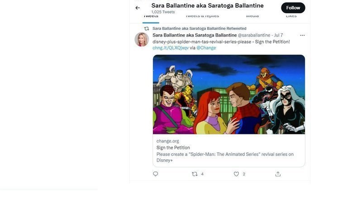This screenshot has width=362, height=203.
Task: Click the 'Sign the Petition' card title
Action: point(173,148)
